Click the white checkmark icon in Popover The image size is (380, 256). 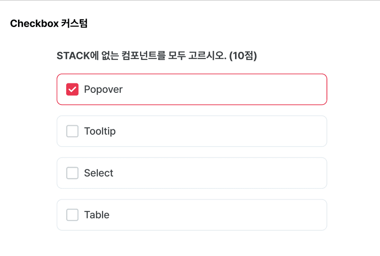click(72, 90)
